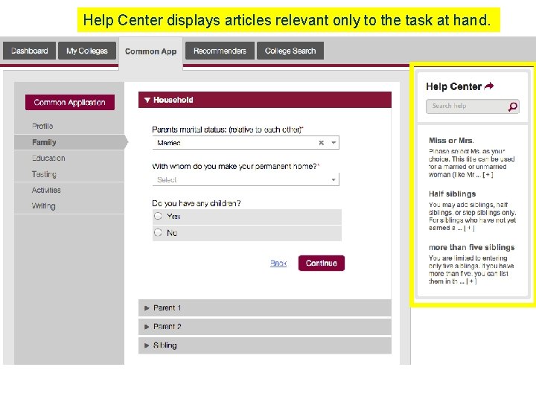Open Profile section in sidebar
Viewport: 536px width, 402px height.
coord(42,126)
